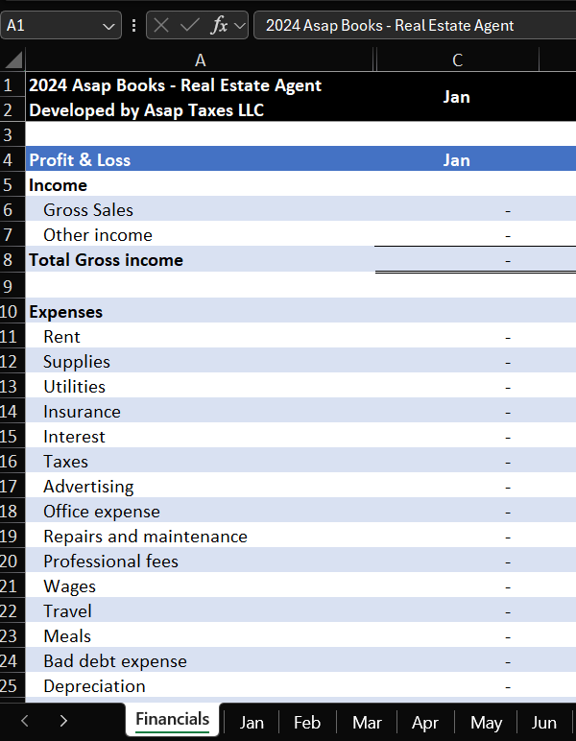Click the formula bar text field
Image resolution: width=576 pixels, height=741 pixels.
coord(415,25)
